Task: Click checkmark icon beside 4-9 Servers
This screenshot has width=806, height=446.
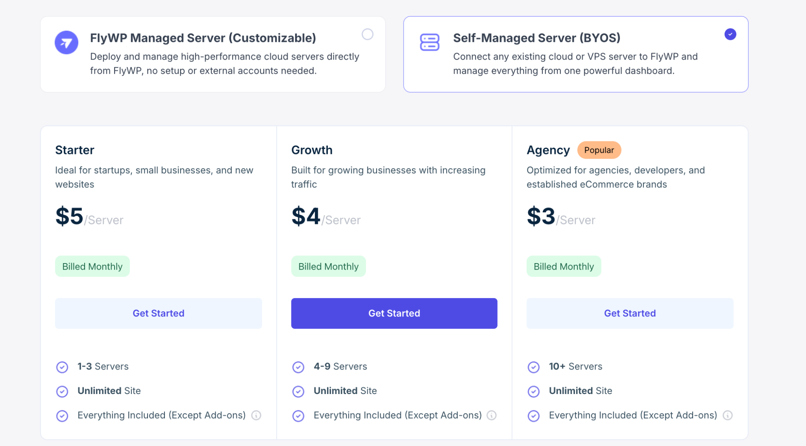Action: click(298, 367)
